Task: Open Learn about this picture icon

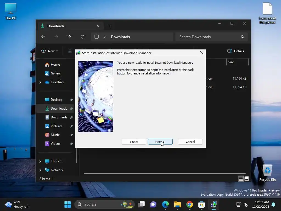Action: click(x=267, y=13)
